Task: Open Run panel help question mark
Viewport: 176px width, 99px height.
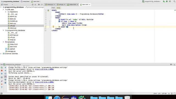Action: (2, 87)
